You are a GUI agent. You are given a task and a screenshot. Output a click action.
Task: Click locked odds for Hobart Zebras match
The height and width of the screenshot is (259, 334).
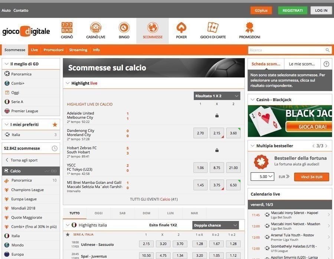(x=217, y=150)
